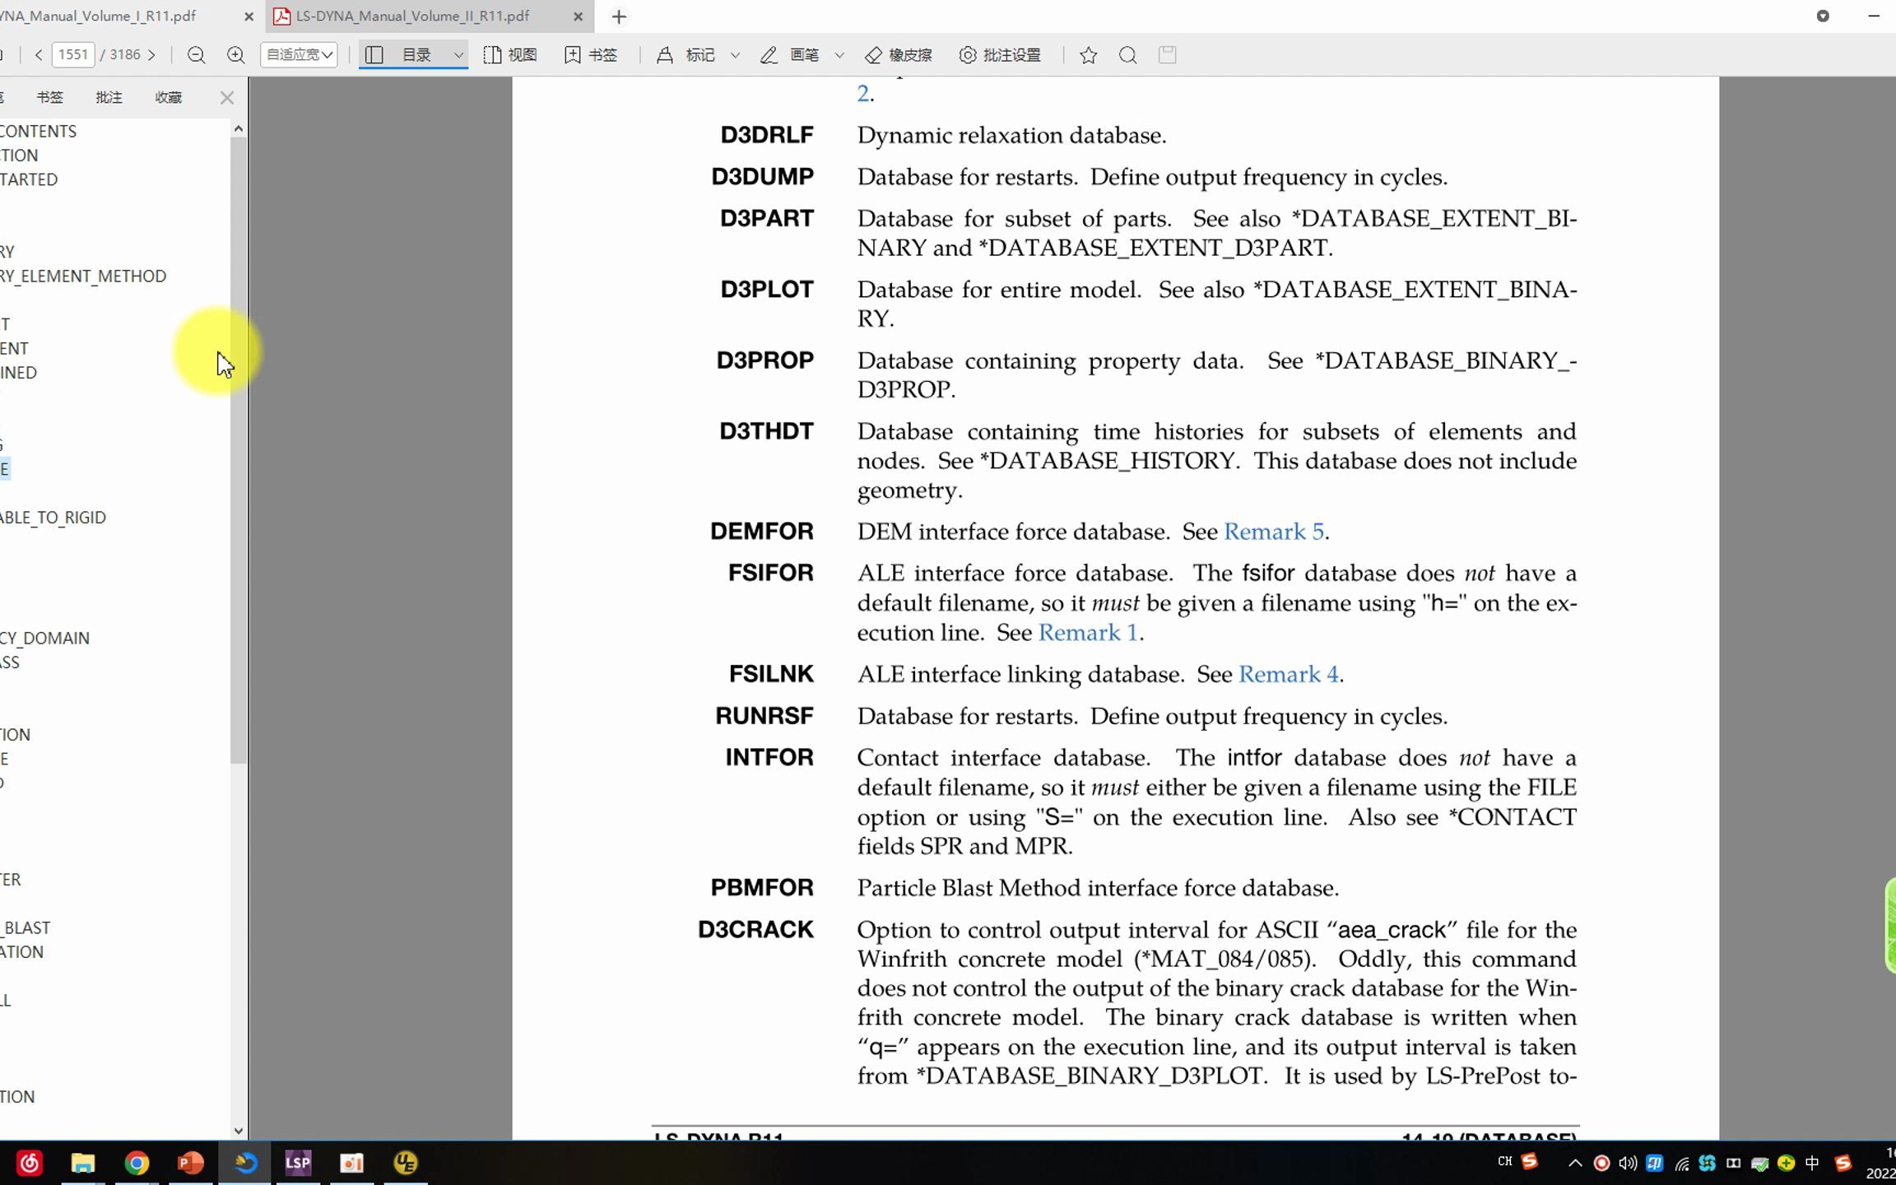Click the page number input field

click(x=73, y=55)
